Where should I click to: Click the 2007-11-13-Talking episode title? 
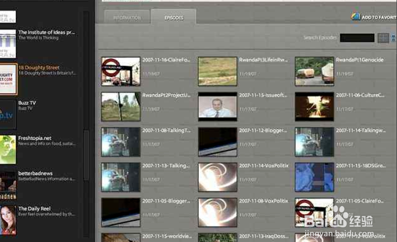click(166, 166)
